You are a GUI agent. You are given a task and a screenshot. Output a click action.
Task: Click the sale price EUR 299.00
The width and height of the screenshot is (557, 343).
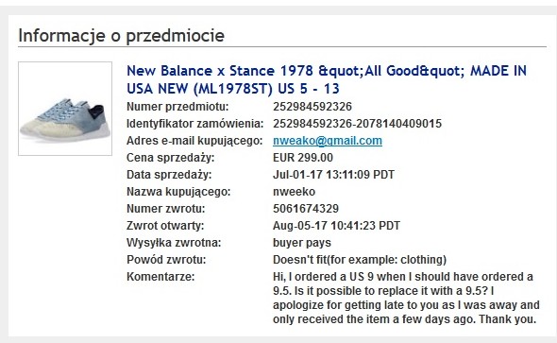pyautogui.click(x=303, y=158)
